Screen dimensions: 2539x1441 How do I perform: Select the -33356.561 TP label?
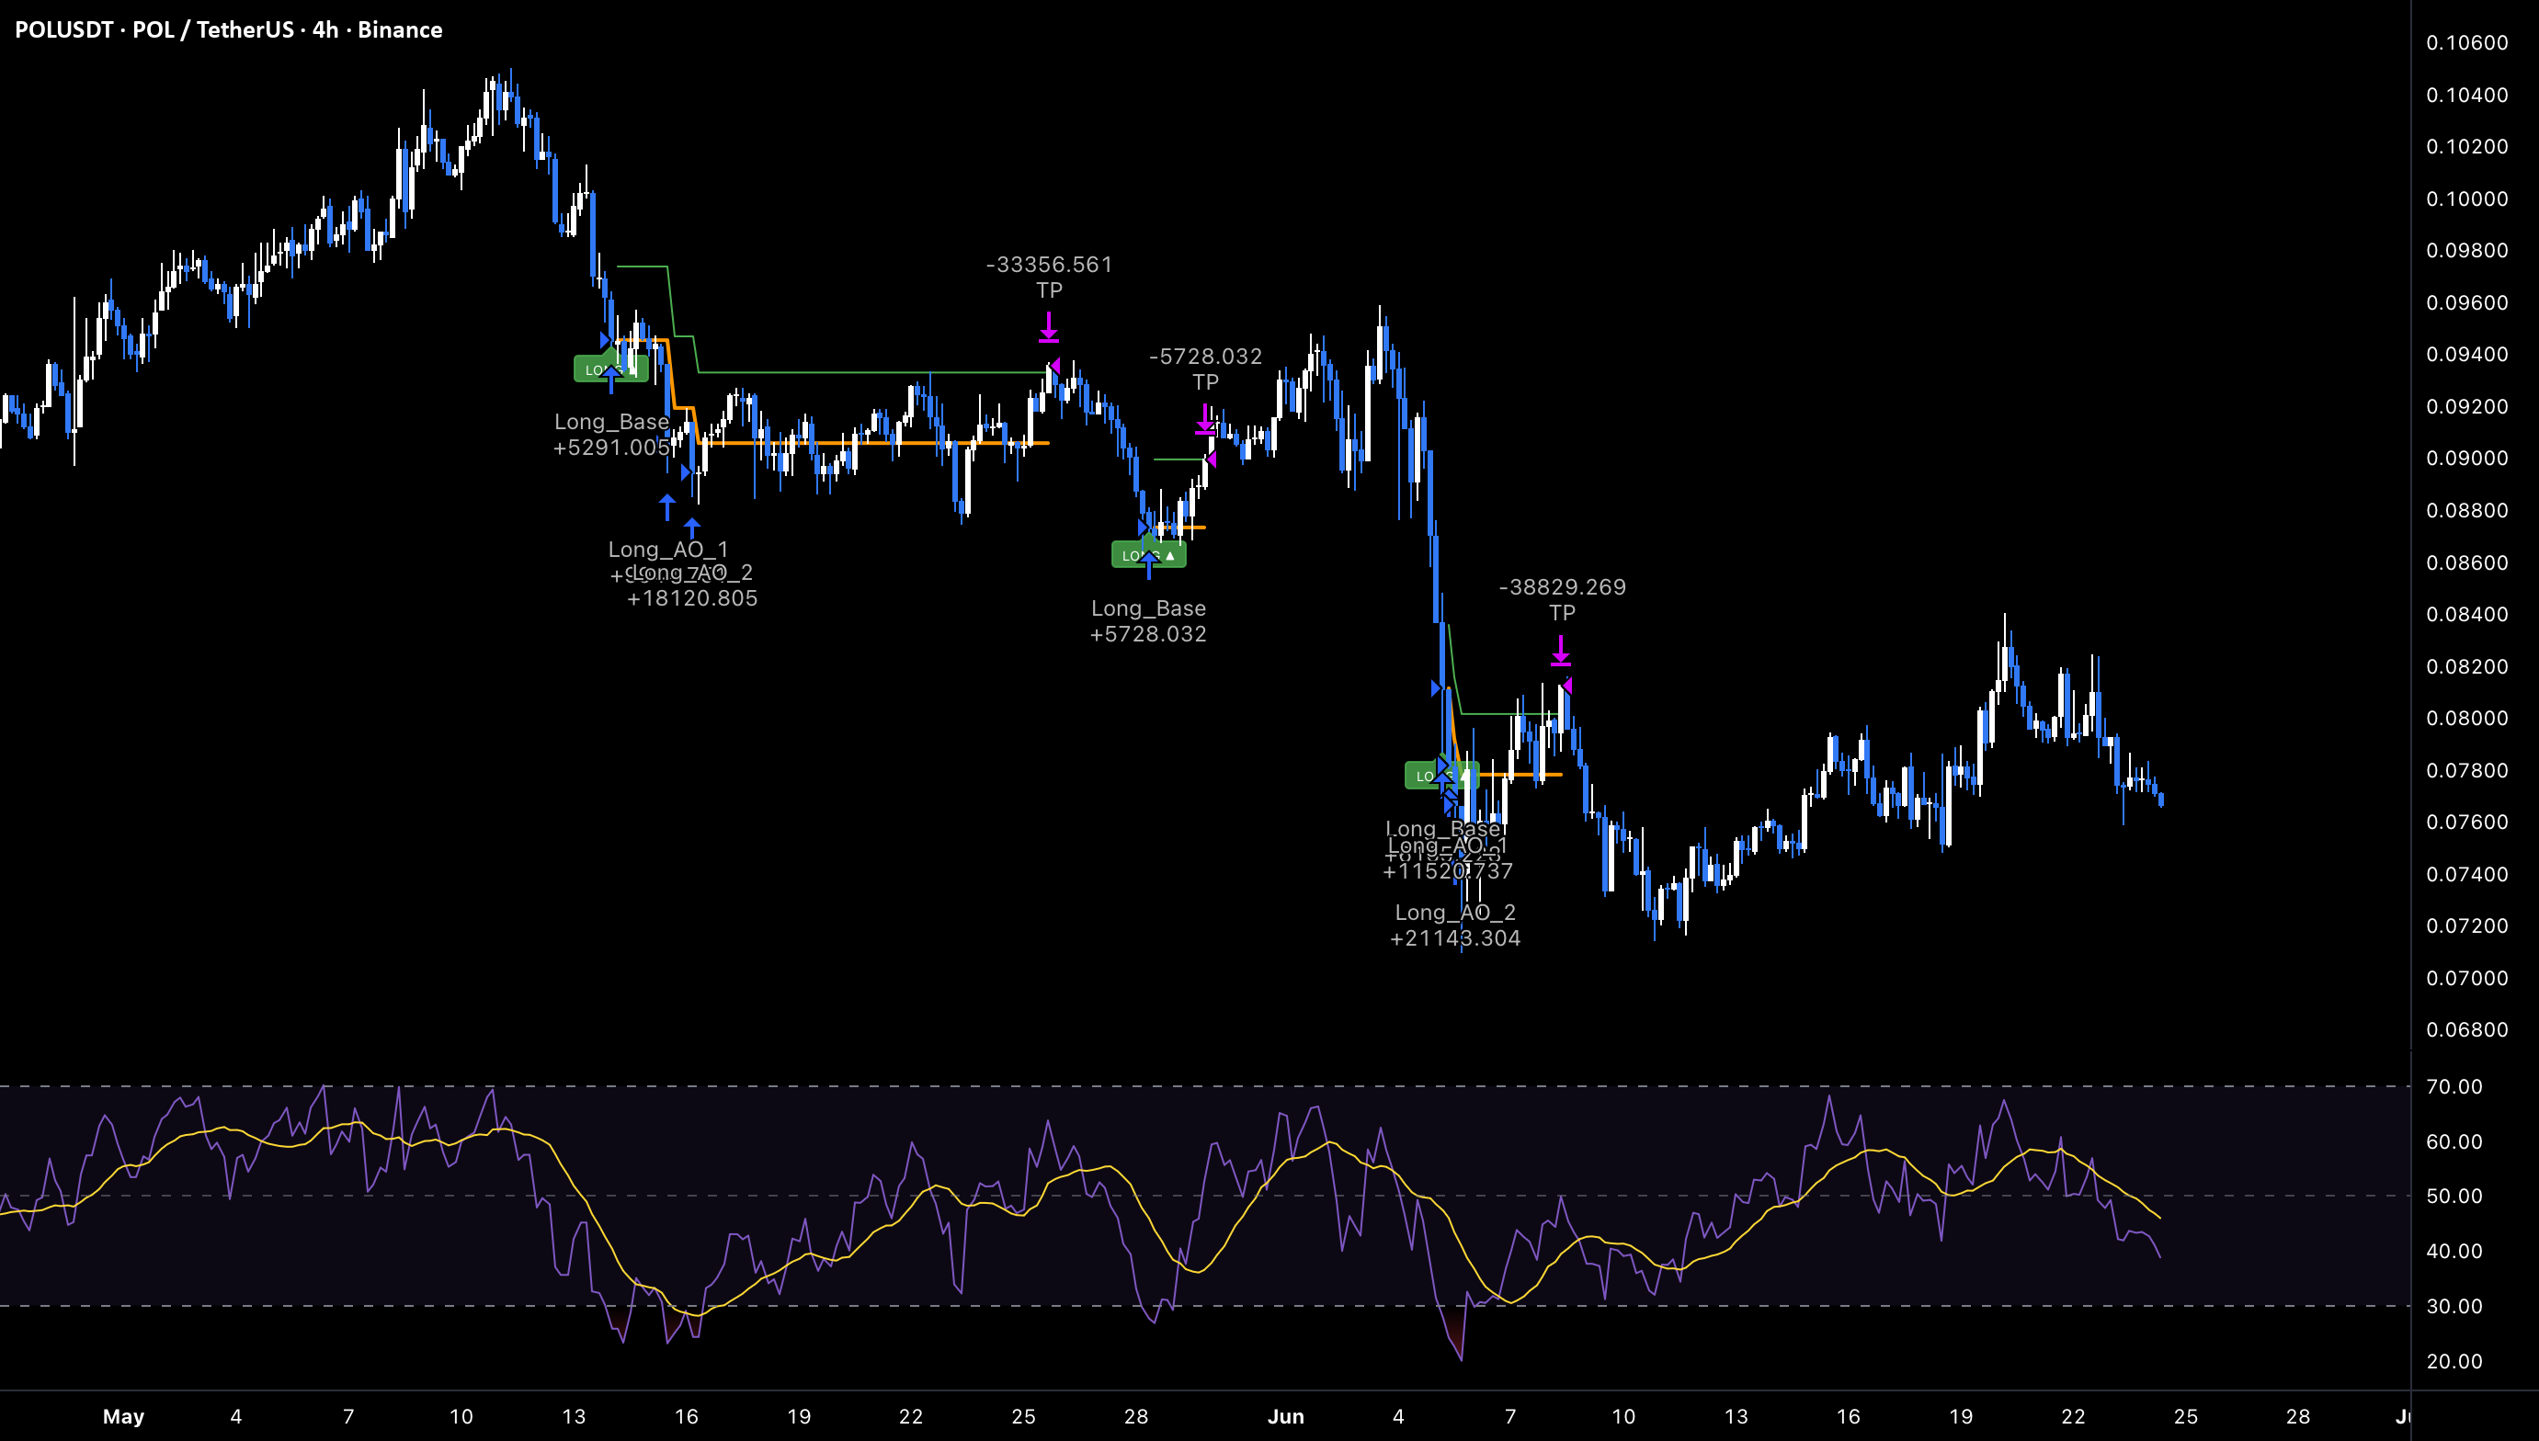[x=1049, y=278]
